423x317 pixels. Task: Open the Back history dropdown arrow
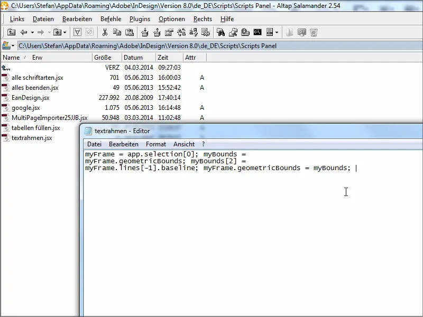(x=32, y=33)
